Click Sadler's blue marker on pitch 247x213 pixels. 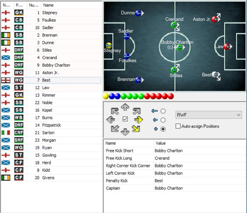126,37
